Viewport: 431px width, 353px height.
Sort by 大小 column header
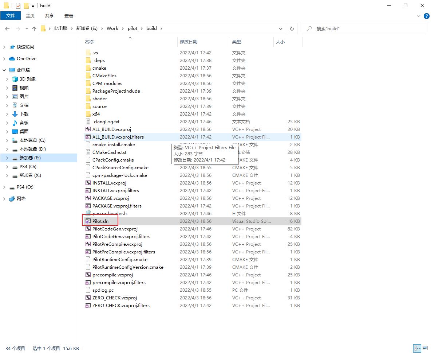coord(288,42)
